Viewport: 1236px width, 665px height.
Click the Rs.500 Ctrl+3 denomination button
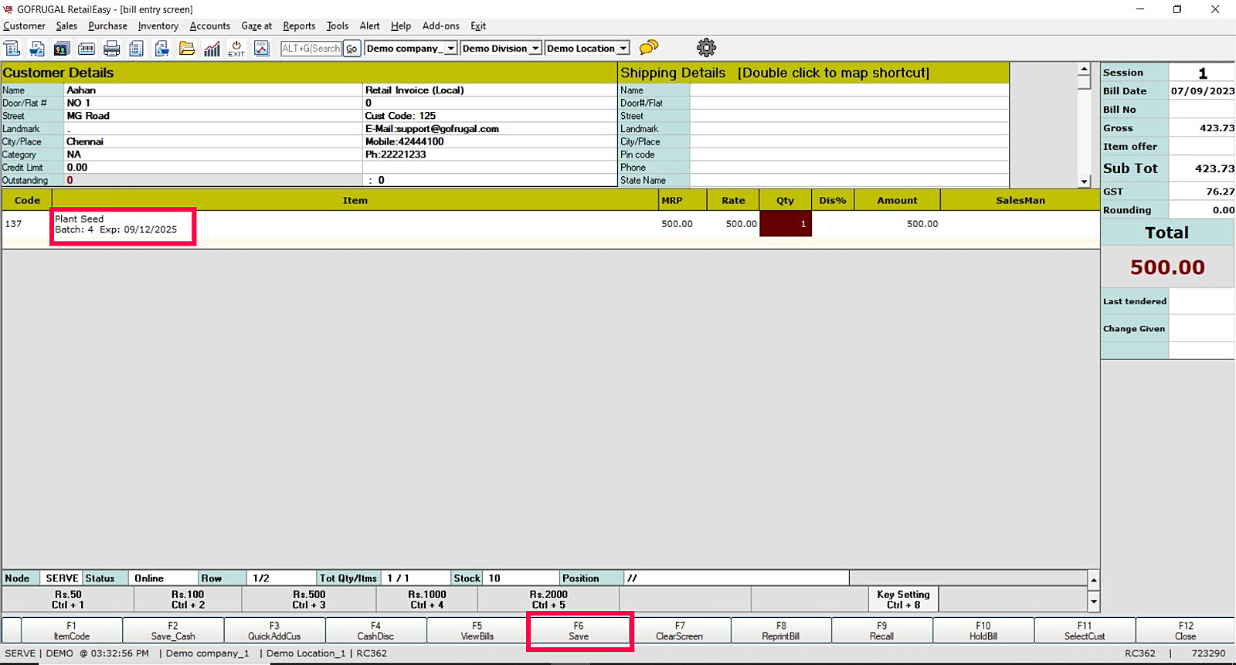(x=309, y=599)
